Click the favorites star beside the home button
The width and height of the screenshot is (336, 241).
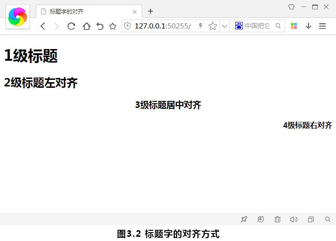coord(113,26)
